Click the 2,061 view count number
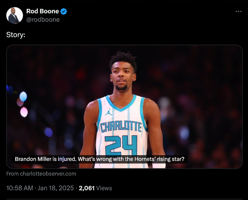 tap(87, 188)
